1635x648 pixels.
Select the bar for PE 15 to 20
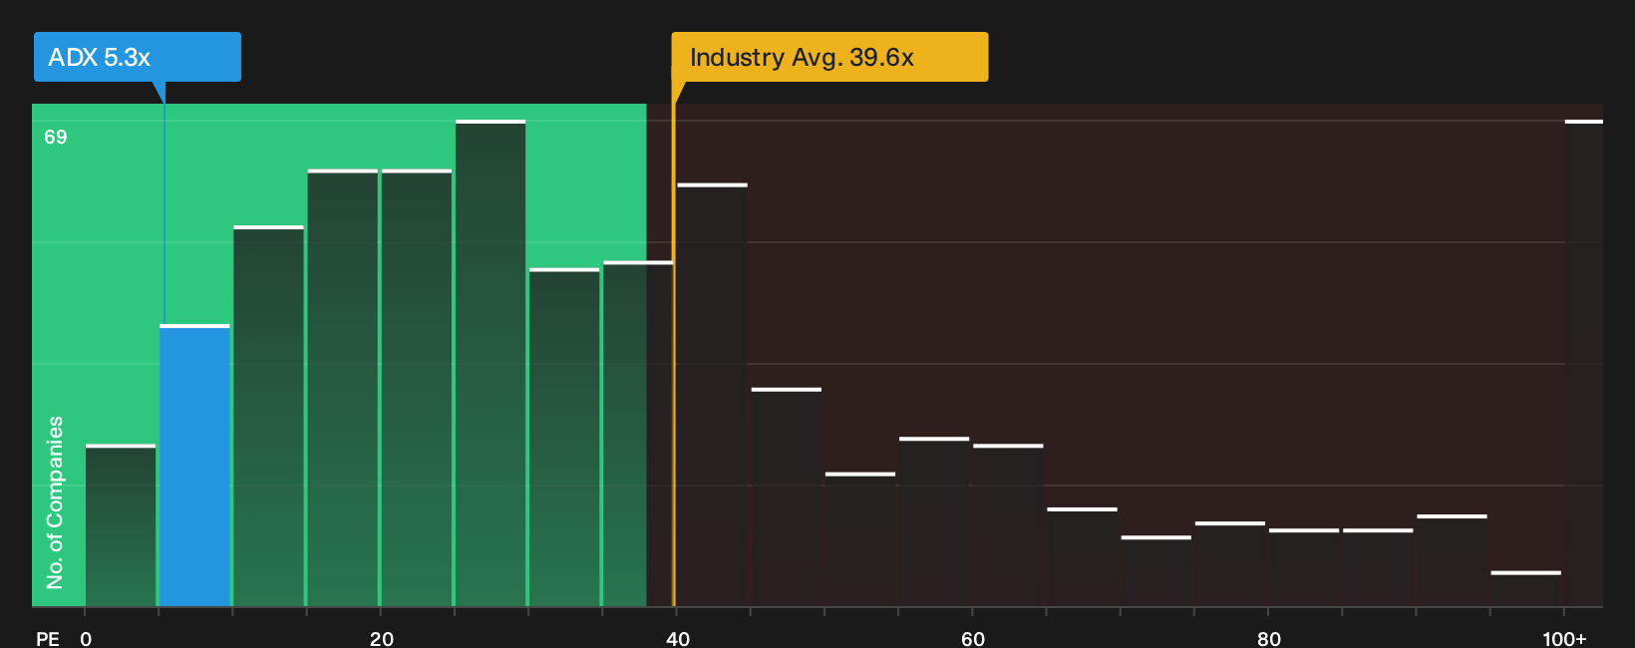pyautogui.click(x=343, y=389)
